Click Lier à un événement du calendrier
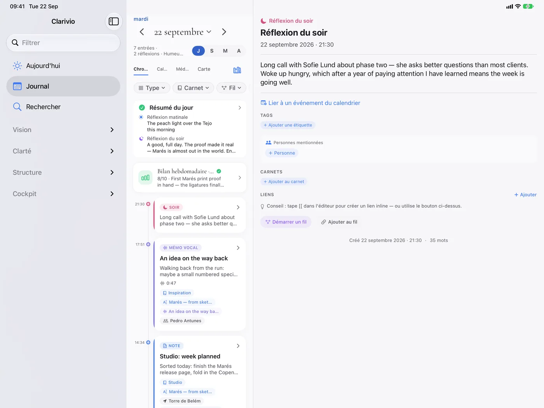This screenshot has width=544, height=408. click(310, 103)
